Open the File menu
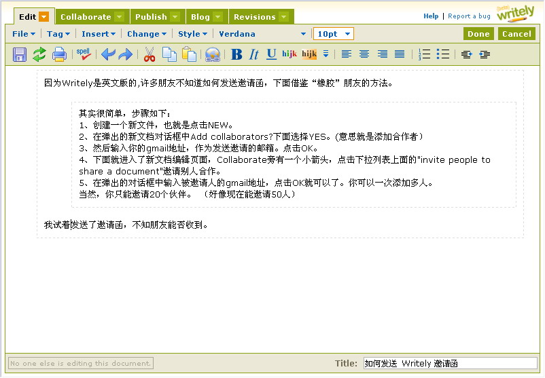 click(x=24, y=34)
